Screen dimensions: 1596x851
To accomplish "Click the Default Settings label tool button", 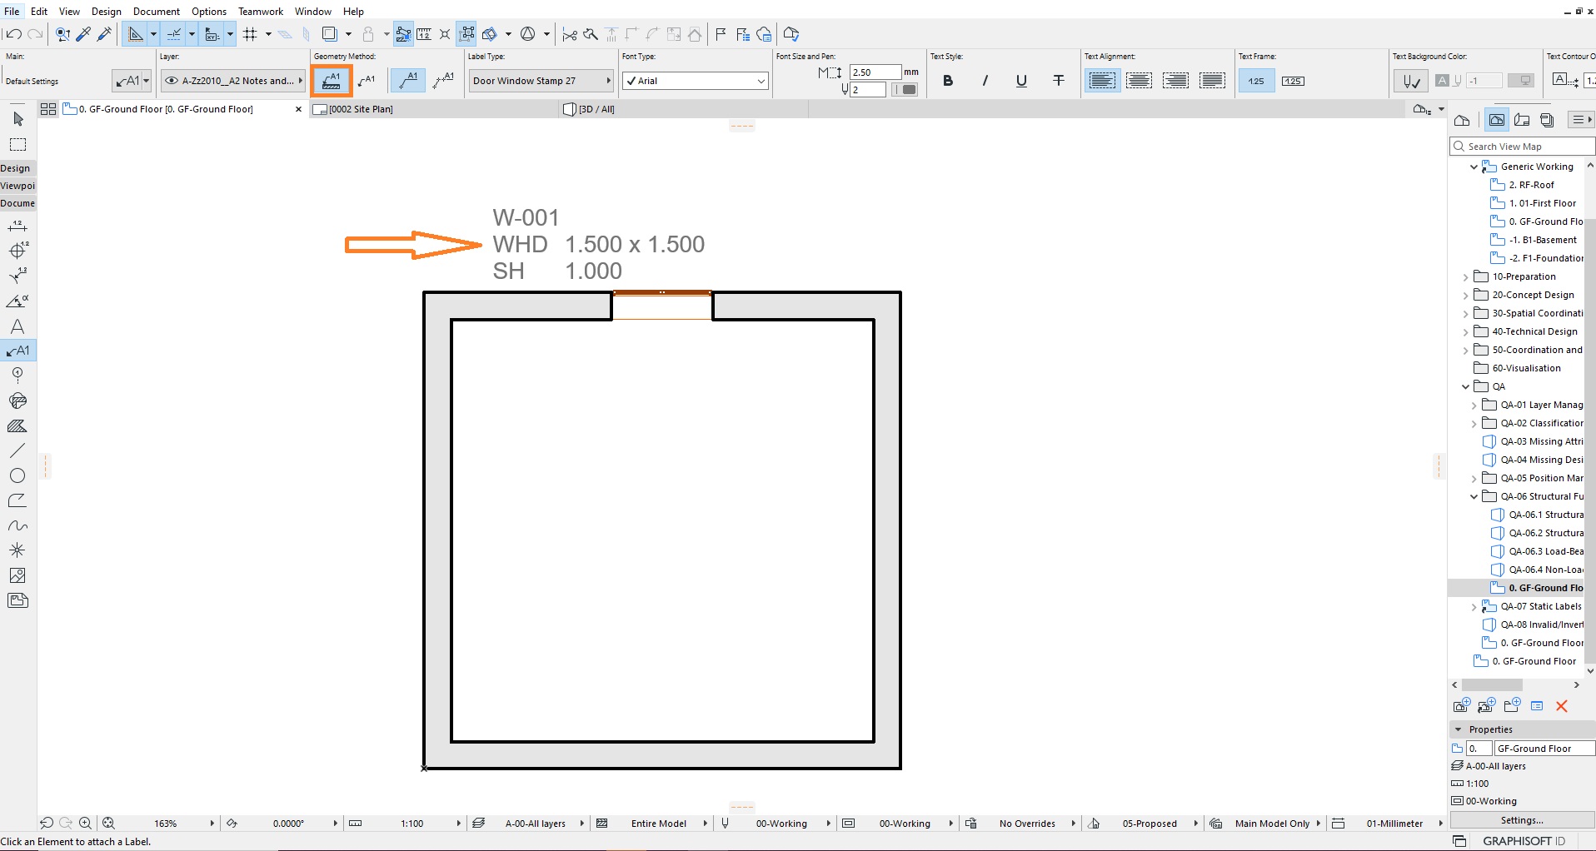I will point(132,81).
